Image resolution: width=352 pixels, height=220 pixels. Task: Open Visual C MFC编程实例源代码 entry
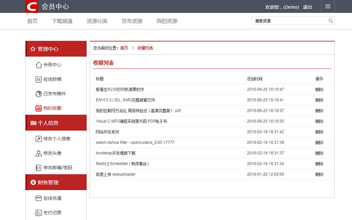(131, 121)
